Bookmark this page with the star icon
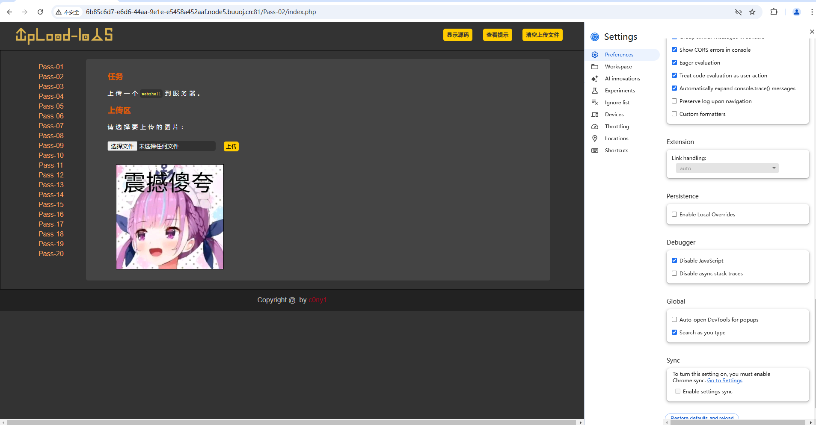The height and width of the screenshot is (425, 816). point(752,12)
